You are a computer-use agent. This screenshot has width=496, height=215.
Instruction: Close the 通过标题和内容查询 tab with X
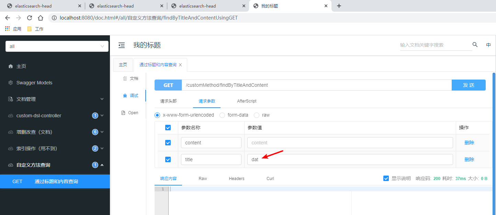[180, 65]
